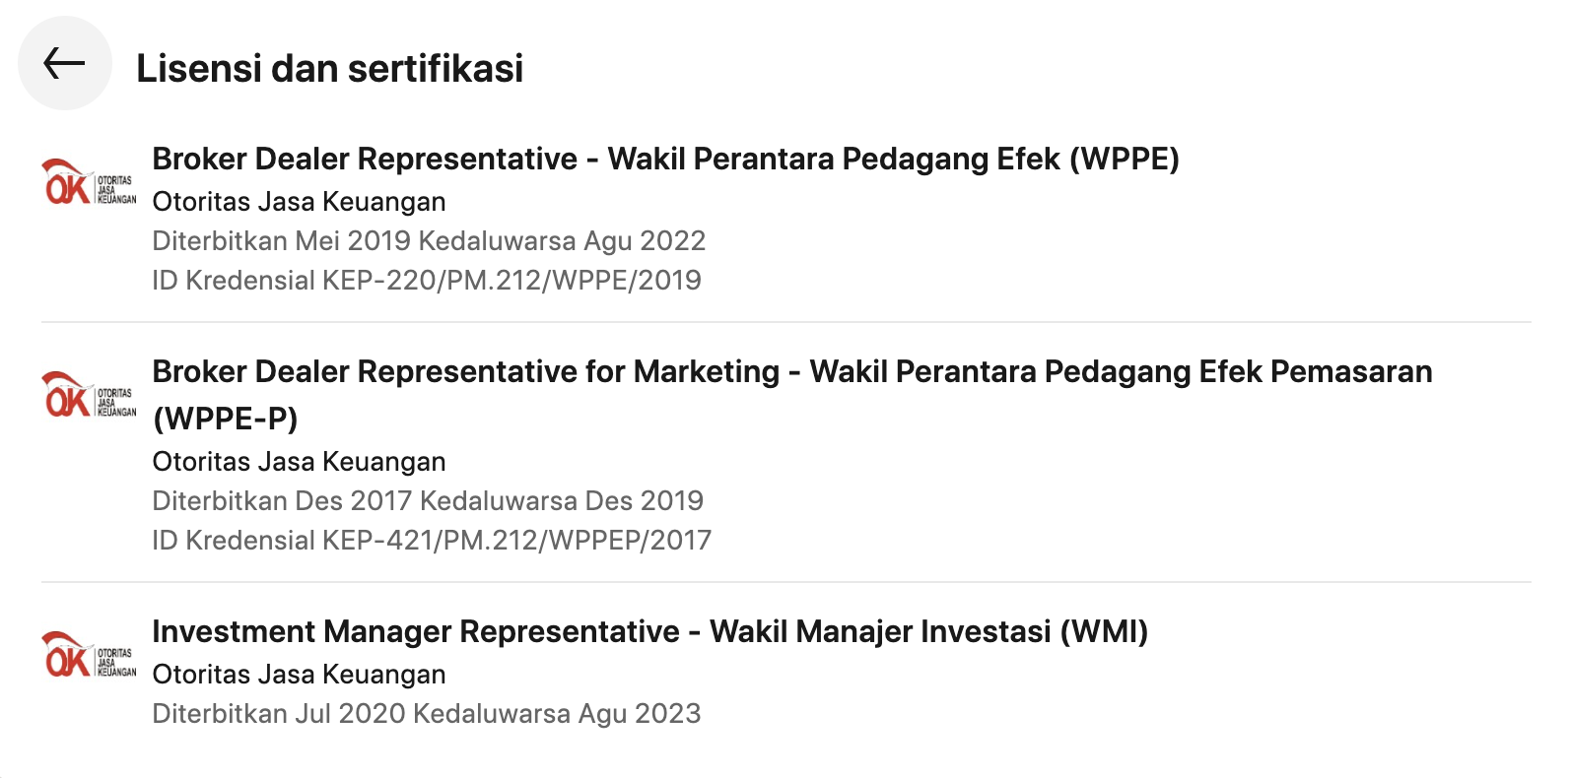Image resolution: width=1569 pixels, height=778 pixels.
Task: Open the Broker Dealer Representative WPPE certification
Action: click(665, 158)
